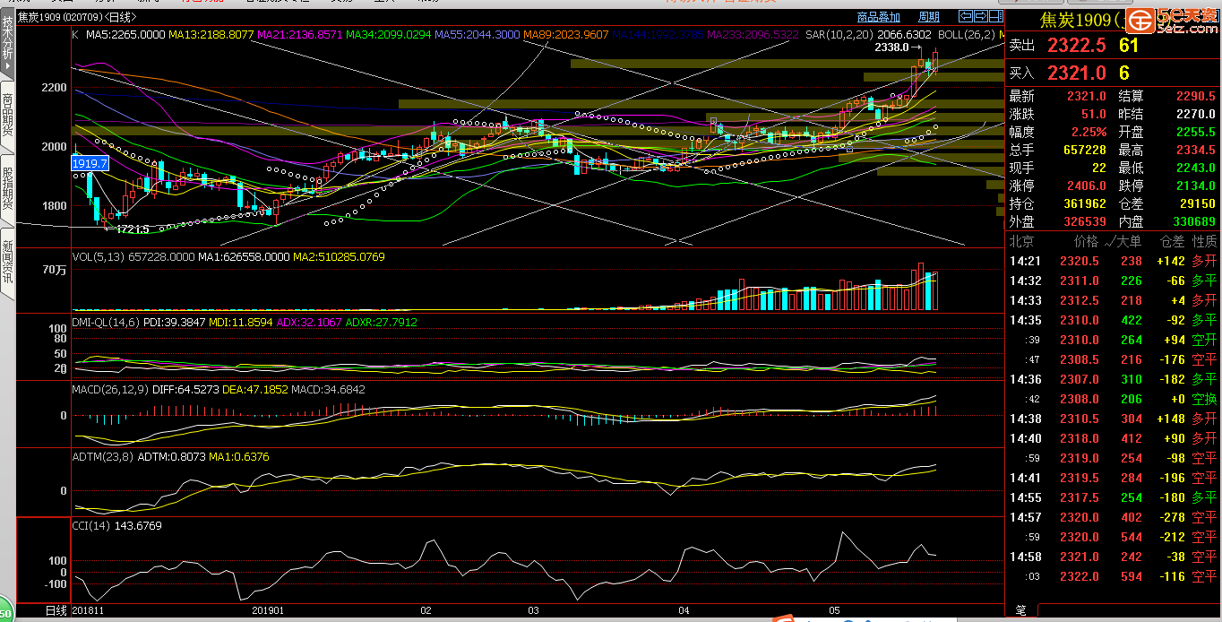Click the left arrow icon beside 周期
The width and height of the screenshot is (1222, 622).
pos(965,16)
